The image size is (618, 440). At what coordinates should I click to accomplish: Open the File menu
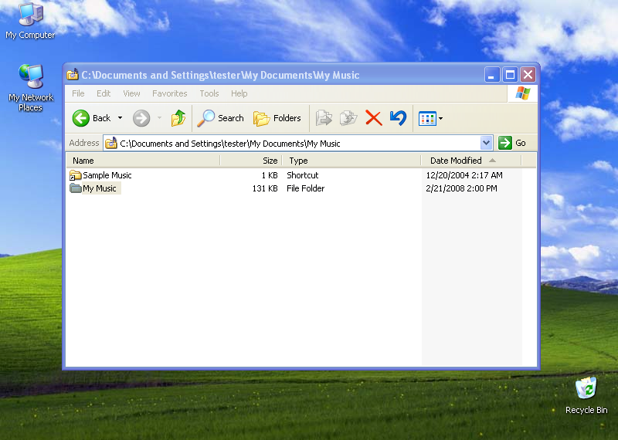click(x=78, y=93)
